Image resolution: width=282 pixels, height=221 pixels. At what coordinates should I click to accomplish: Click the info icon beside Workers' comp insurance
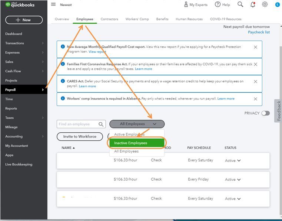click(63, 98)
